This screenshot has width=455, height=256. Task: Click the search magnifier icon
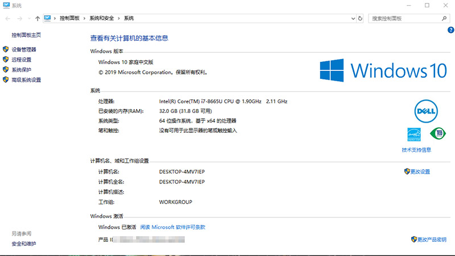click(444, 18)
